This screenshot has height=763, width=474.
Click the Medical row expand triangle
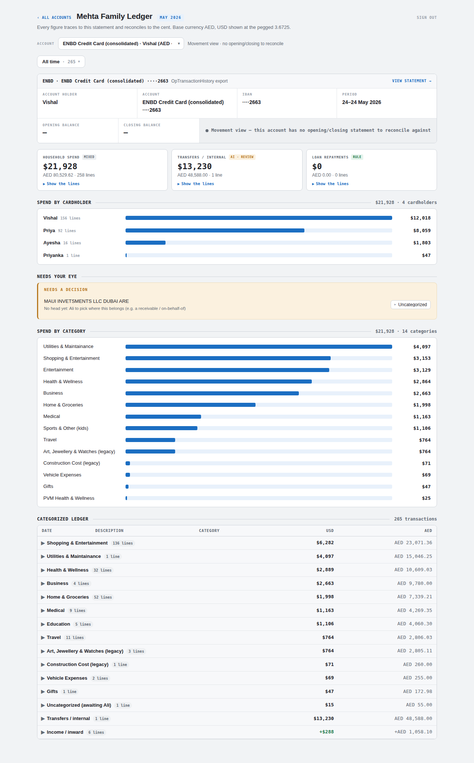(x=43, y=610)
